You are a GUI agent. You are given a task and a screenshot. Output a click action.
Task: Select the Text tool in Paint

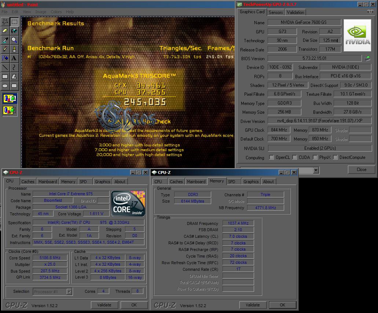[14, 58]
